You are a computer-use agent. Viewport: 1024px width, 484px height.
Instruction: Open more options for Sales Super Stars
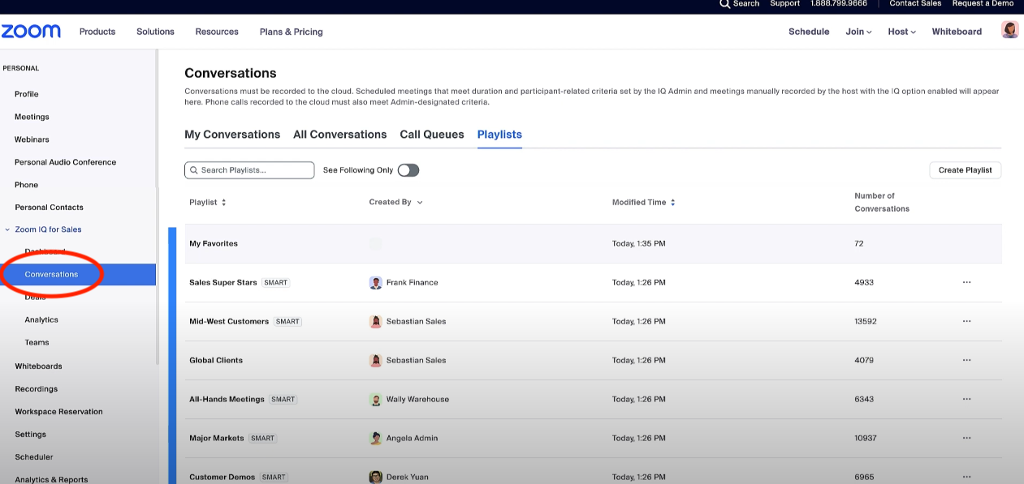click(x=966, y=282)
